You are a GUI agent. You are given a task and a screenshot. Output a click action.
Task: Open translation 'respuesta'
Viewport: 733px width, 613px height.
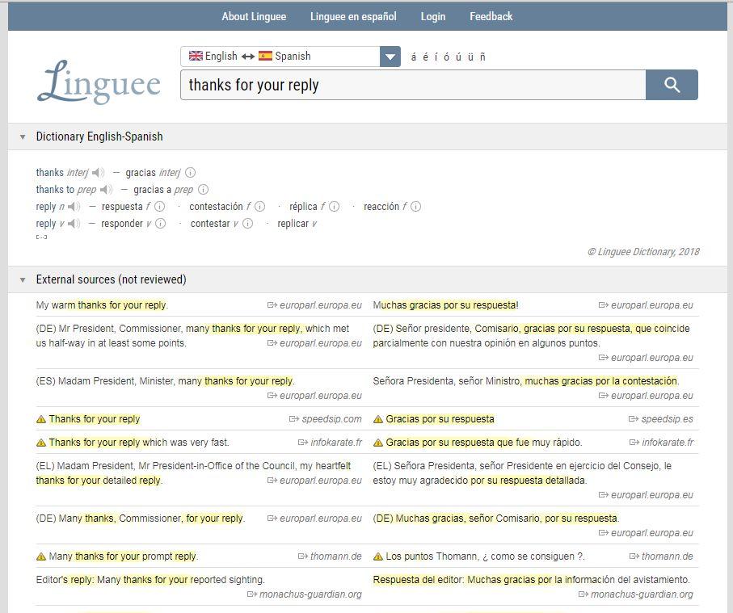(x=122, y=207)
